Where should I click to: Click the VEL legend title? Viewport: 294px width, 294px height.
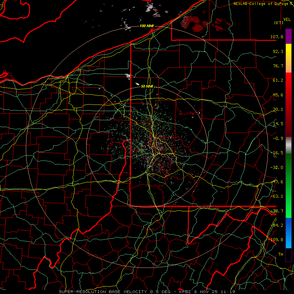287,20
